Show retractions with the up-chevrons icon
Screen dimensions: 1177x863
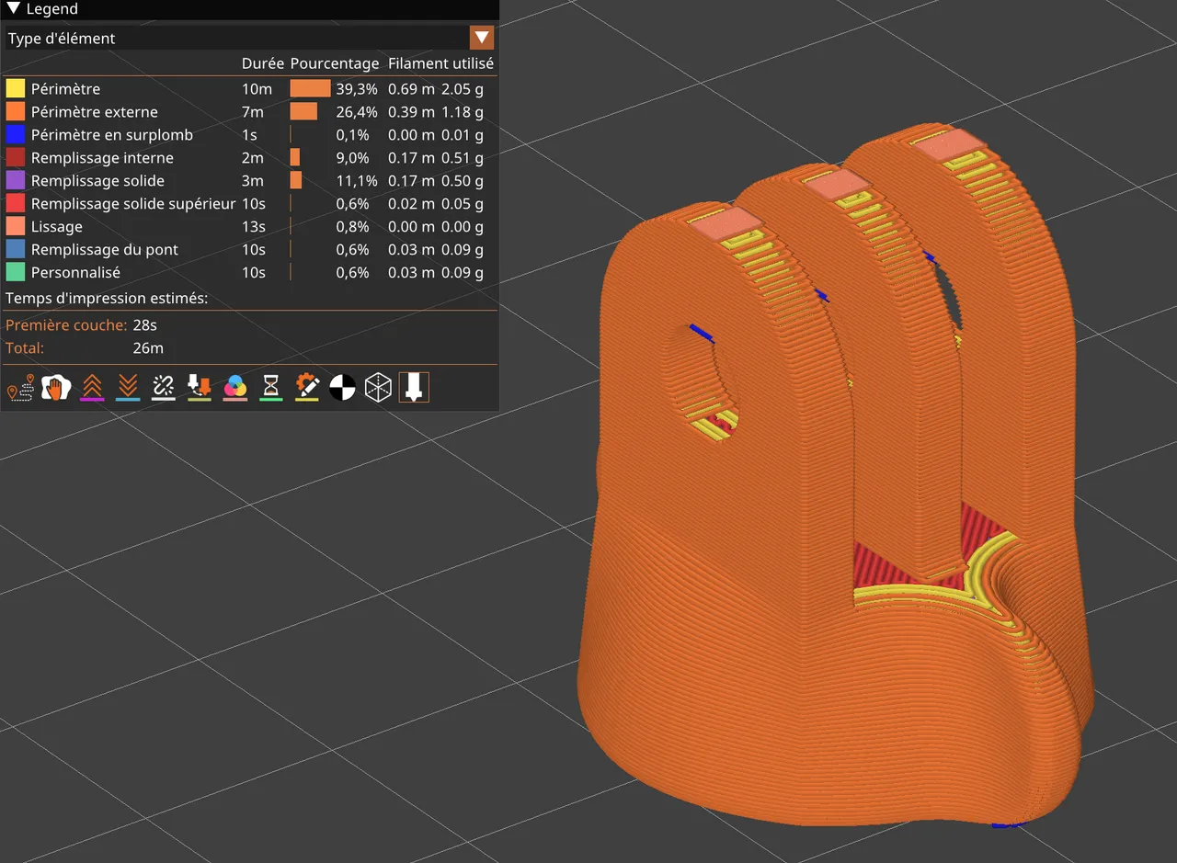(92, 388)
